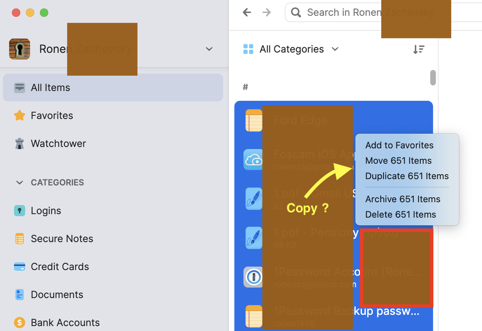Click the Favorites star icon
The image size is (482, 331).
[19, 116]
